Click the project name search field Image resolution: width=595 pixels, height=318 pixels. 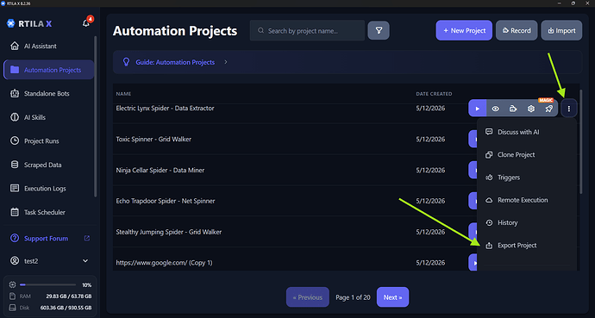coord(307,31)
